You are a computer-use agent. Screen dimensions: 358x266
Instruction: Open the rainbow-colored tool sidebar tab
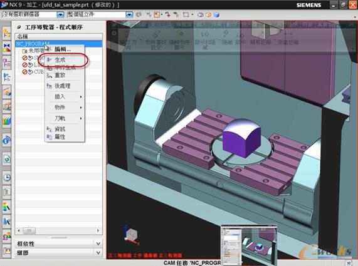(x=6, y=207)
